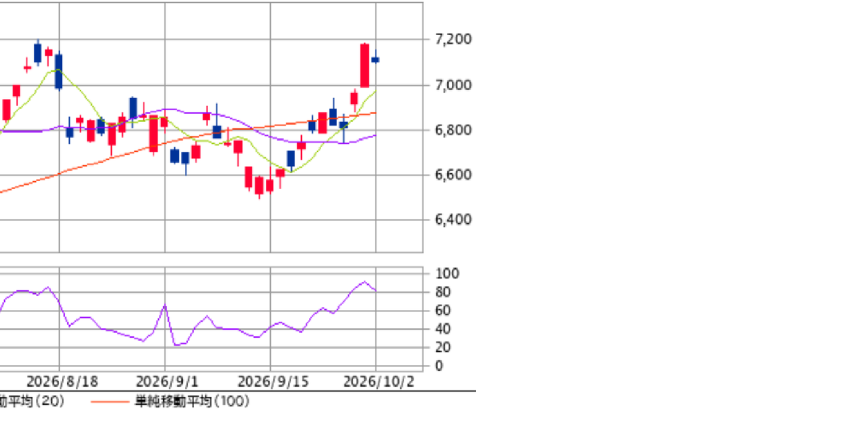
Task: Select the 6,600 price axis label
Action: click(x=453, y=175)
